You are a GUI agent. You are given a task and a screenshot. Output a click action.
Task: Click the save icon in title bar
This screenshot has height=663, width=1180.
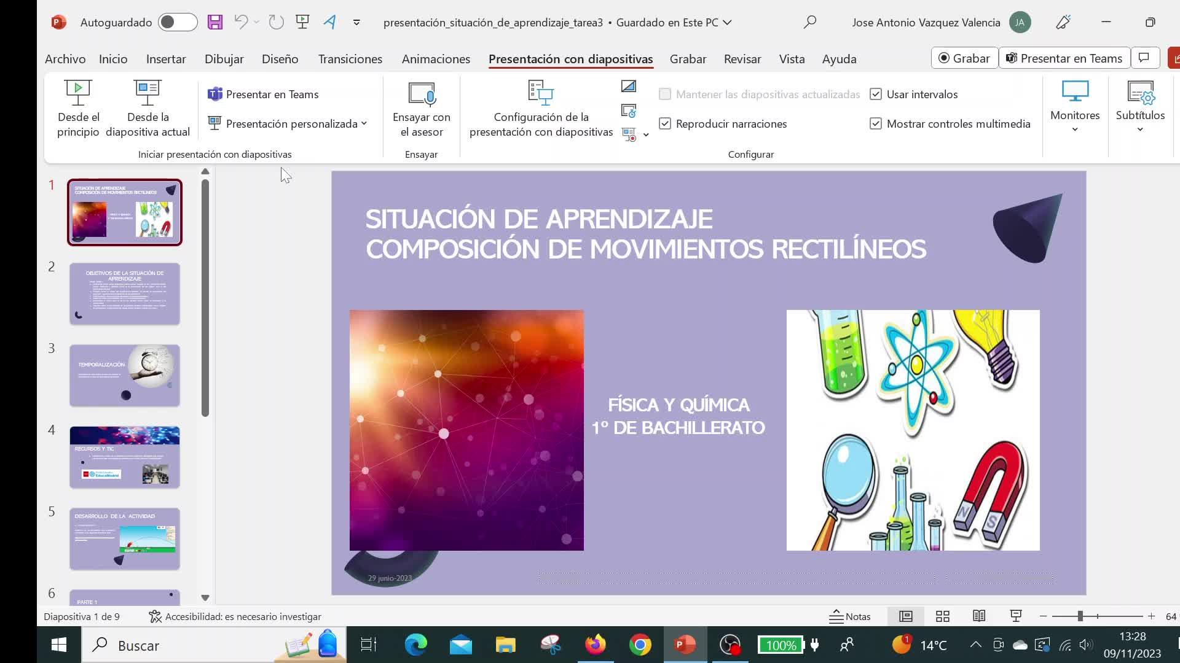[x=214, y=23]
